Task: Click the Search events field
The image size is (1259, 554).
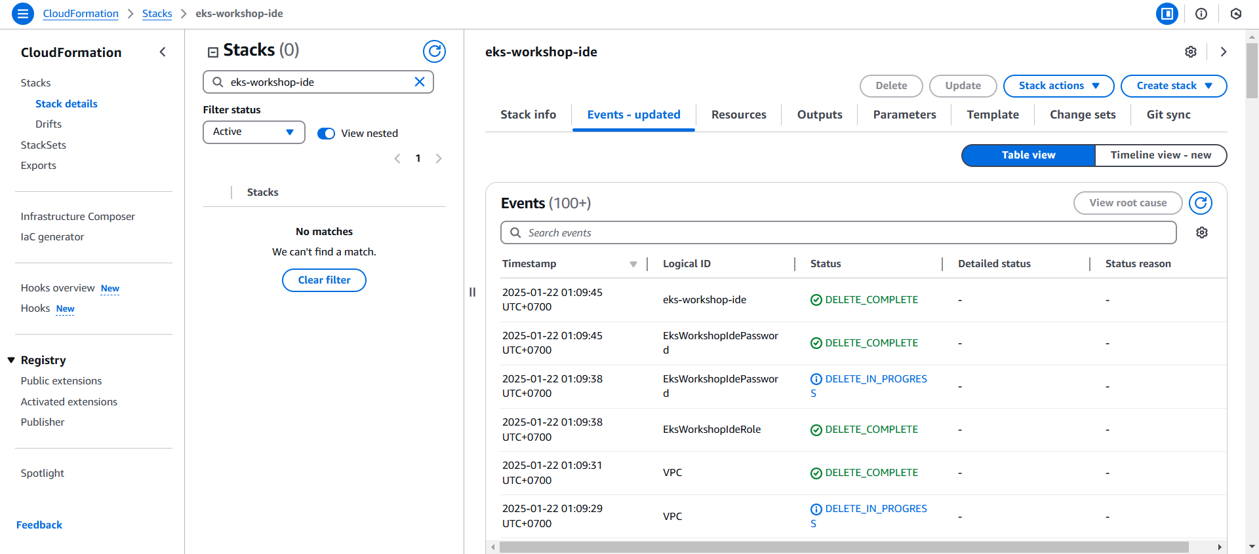Action: tap(839, 232)
